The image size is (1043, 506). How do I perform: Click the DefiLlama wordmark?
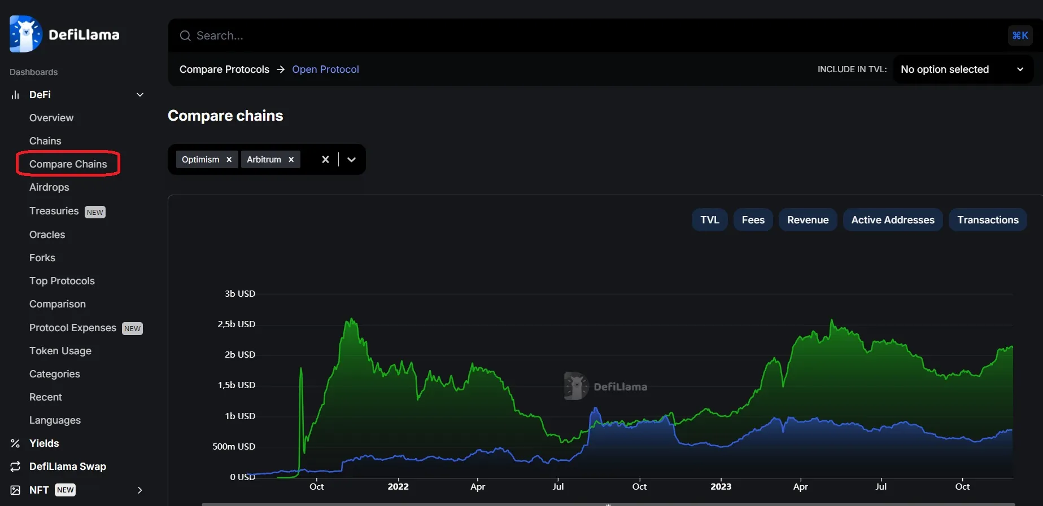click(x=84, y=35)
